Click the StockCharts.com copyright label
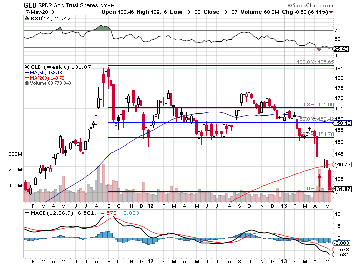The width and height of the screenshot is (352, 266). pyautogui.click(x=310, y=5)
